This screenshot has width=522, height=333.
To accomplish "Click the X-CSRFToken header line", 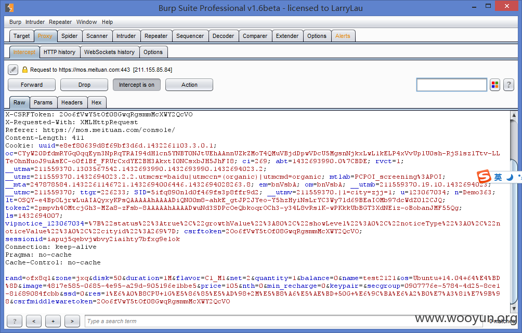I will [99, 114].
